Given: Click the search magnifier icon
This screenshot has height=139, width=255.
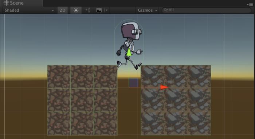Looking at the screenshot, I should [166, 10].
